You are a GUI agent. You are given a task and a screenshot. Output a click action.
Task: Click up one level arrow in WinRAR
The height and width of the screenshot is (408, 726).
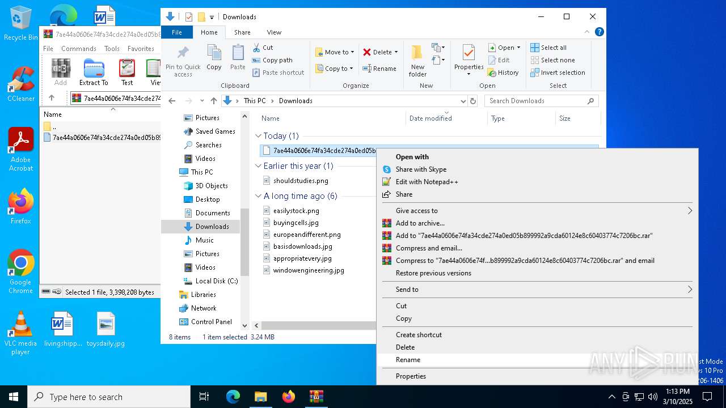click(52, 98)
